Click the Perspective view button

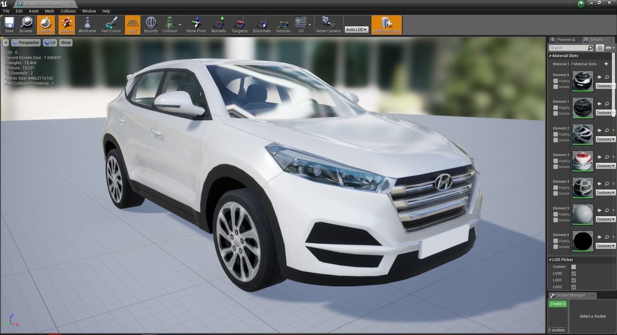pos(26,43)
